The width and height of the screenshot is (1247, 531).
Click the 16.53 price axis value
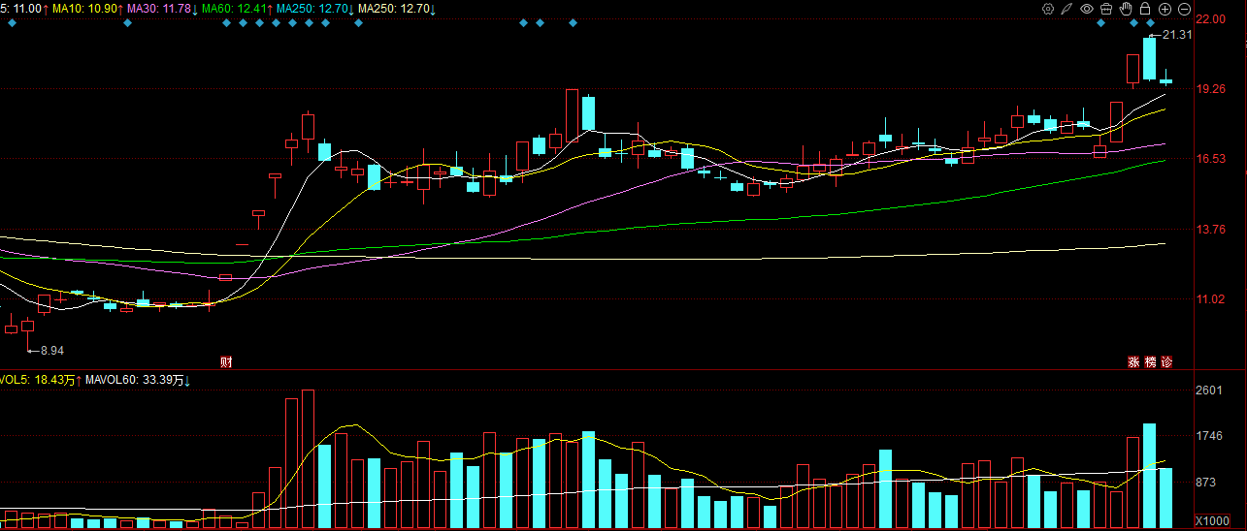click(1212, 158)
